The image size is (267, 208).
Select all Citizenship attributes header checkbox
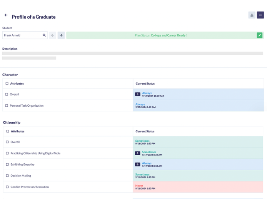(x=7, y=131)
